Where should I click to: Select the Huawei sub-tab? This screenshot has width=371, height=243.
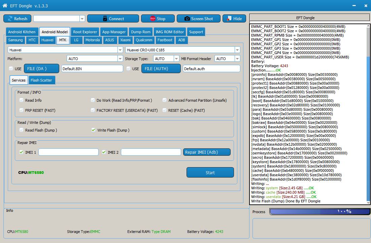(47, 40)
